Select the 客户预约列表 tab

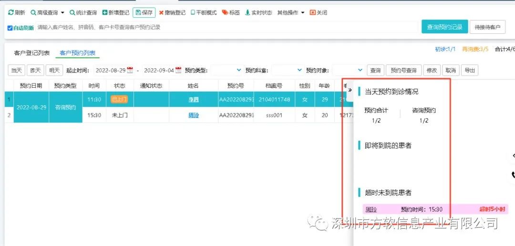[x=77, y=53]
